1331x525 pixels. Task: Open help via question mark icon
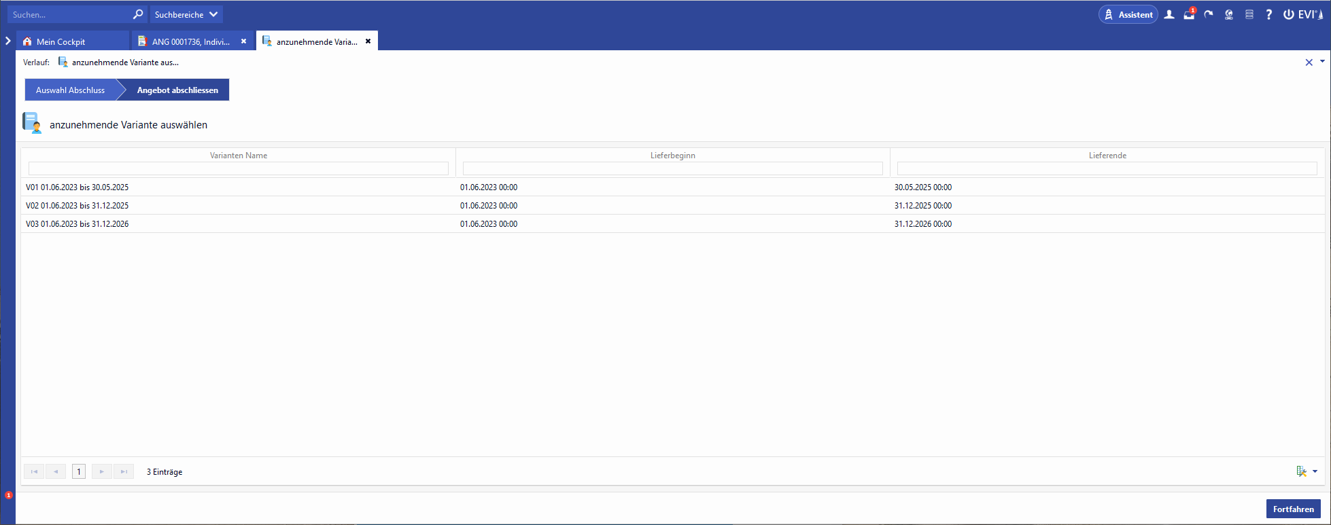pyautogui.click(x=1268, y=14)
